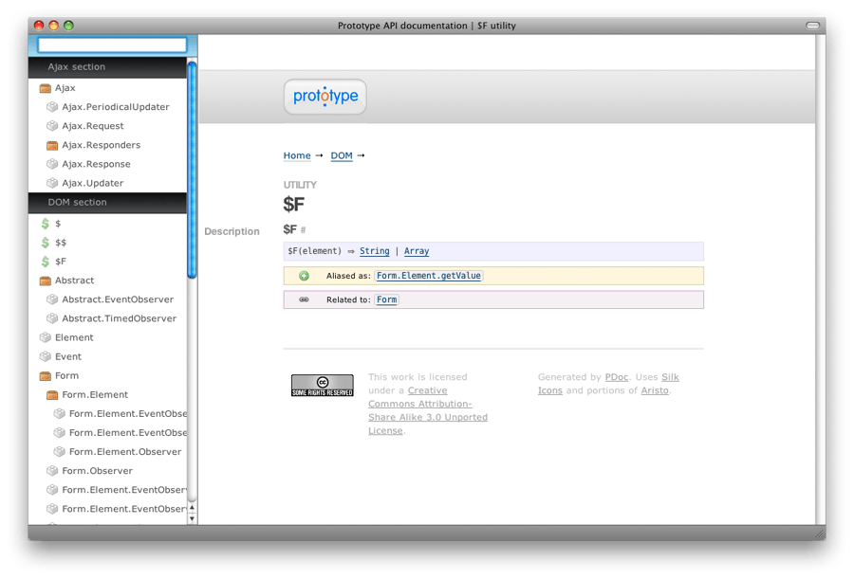
Task: Click the Ajax.Request class icon
Action: (x=52, y=126)
